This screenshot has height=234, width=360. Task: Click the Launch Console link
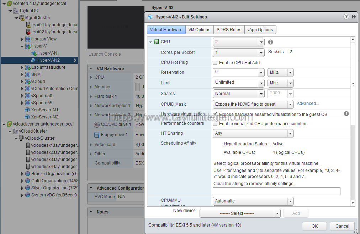click(x=105, y=54)
